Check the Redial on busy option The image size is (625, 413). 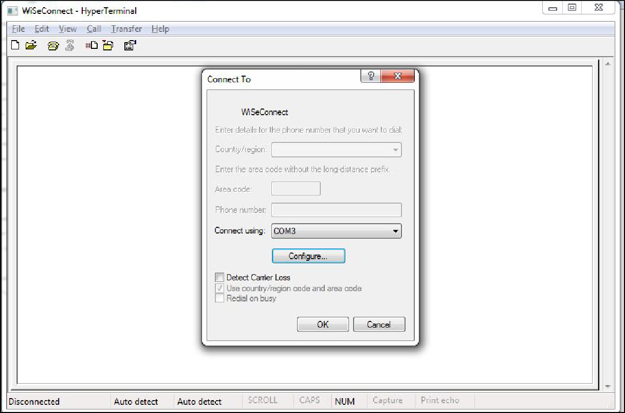220,298
